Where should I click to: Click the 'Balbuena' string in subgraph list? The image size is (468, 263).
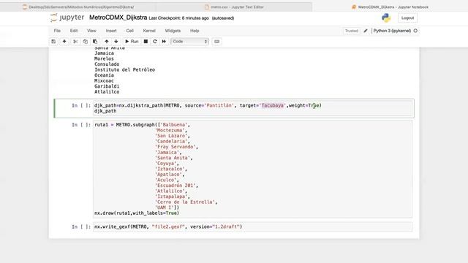[174, 125]
